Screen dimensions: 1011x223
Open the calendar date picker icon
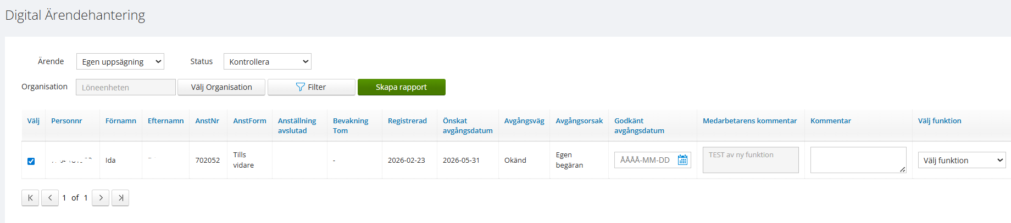click(682, 160)
